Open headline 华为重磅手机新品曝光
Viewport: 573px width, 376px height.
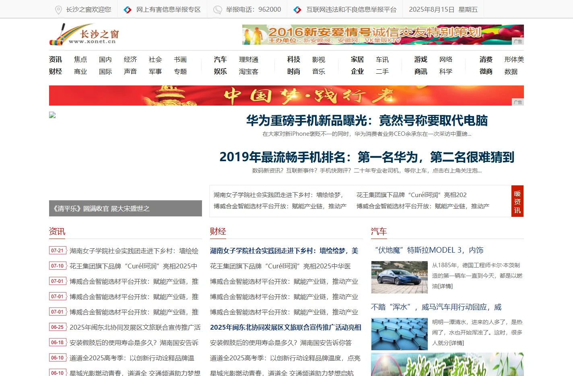(367, 120)
